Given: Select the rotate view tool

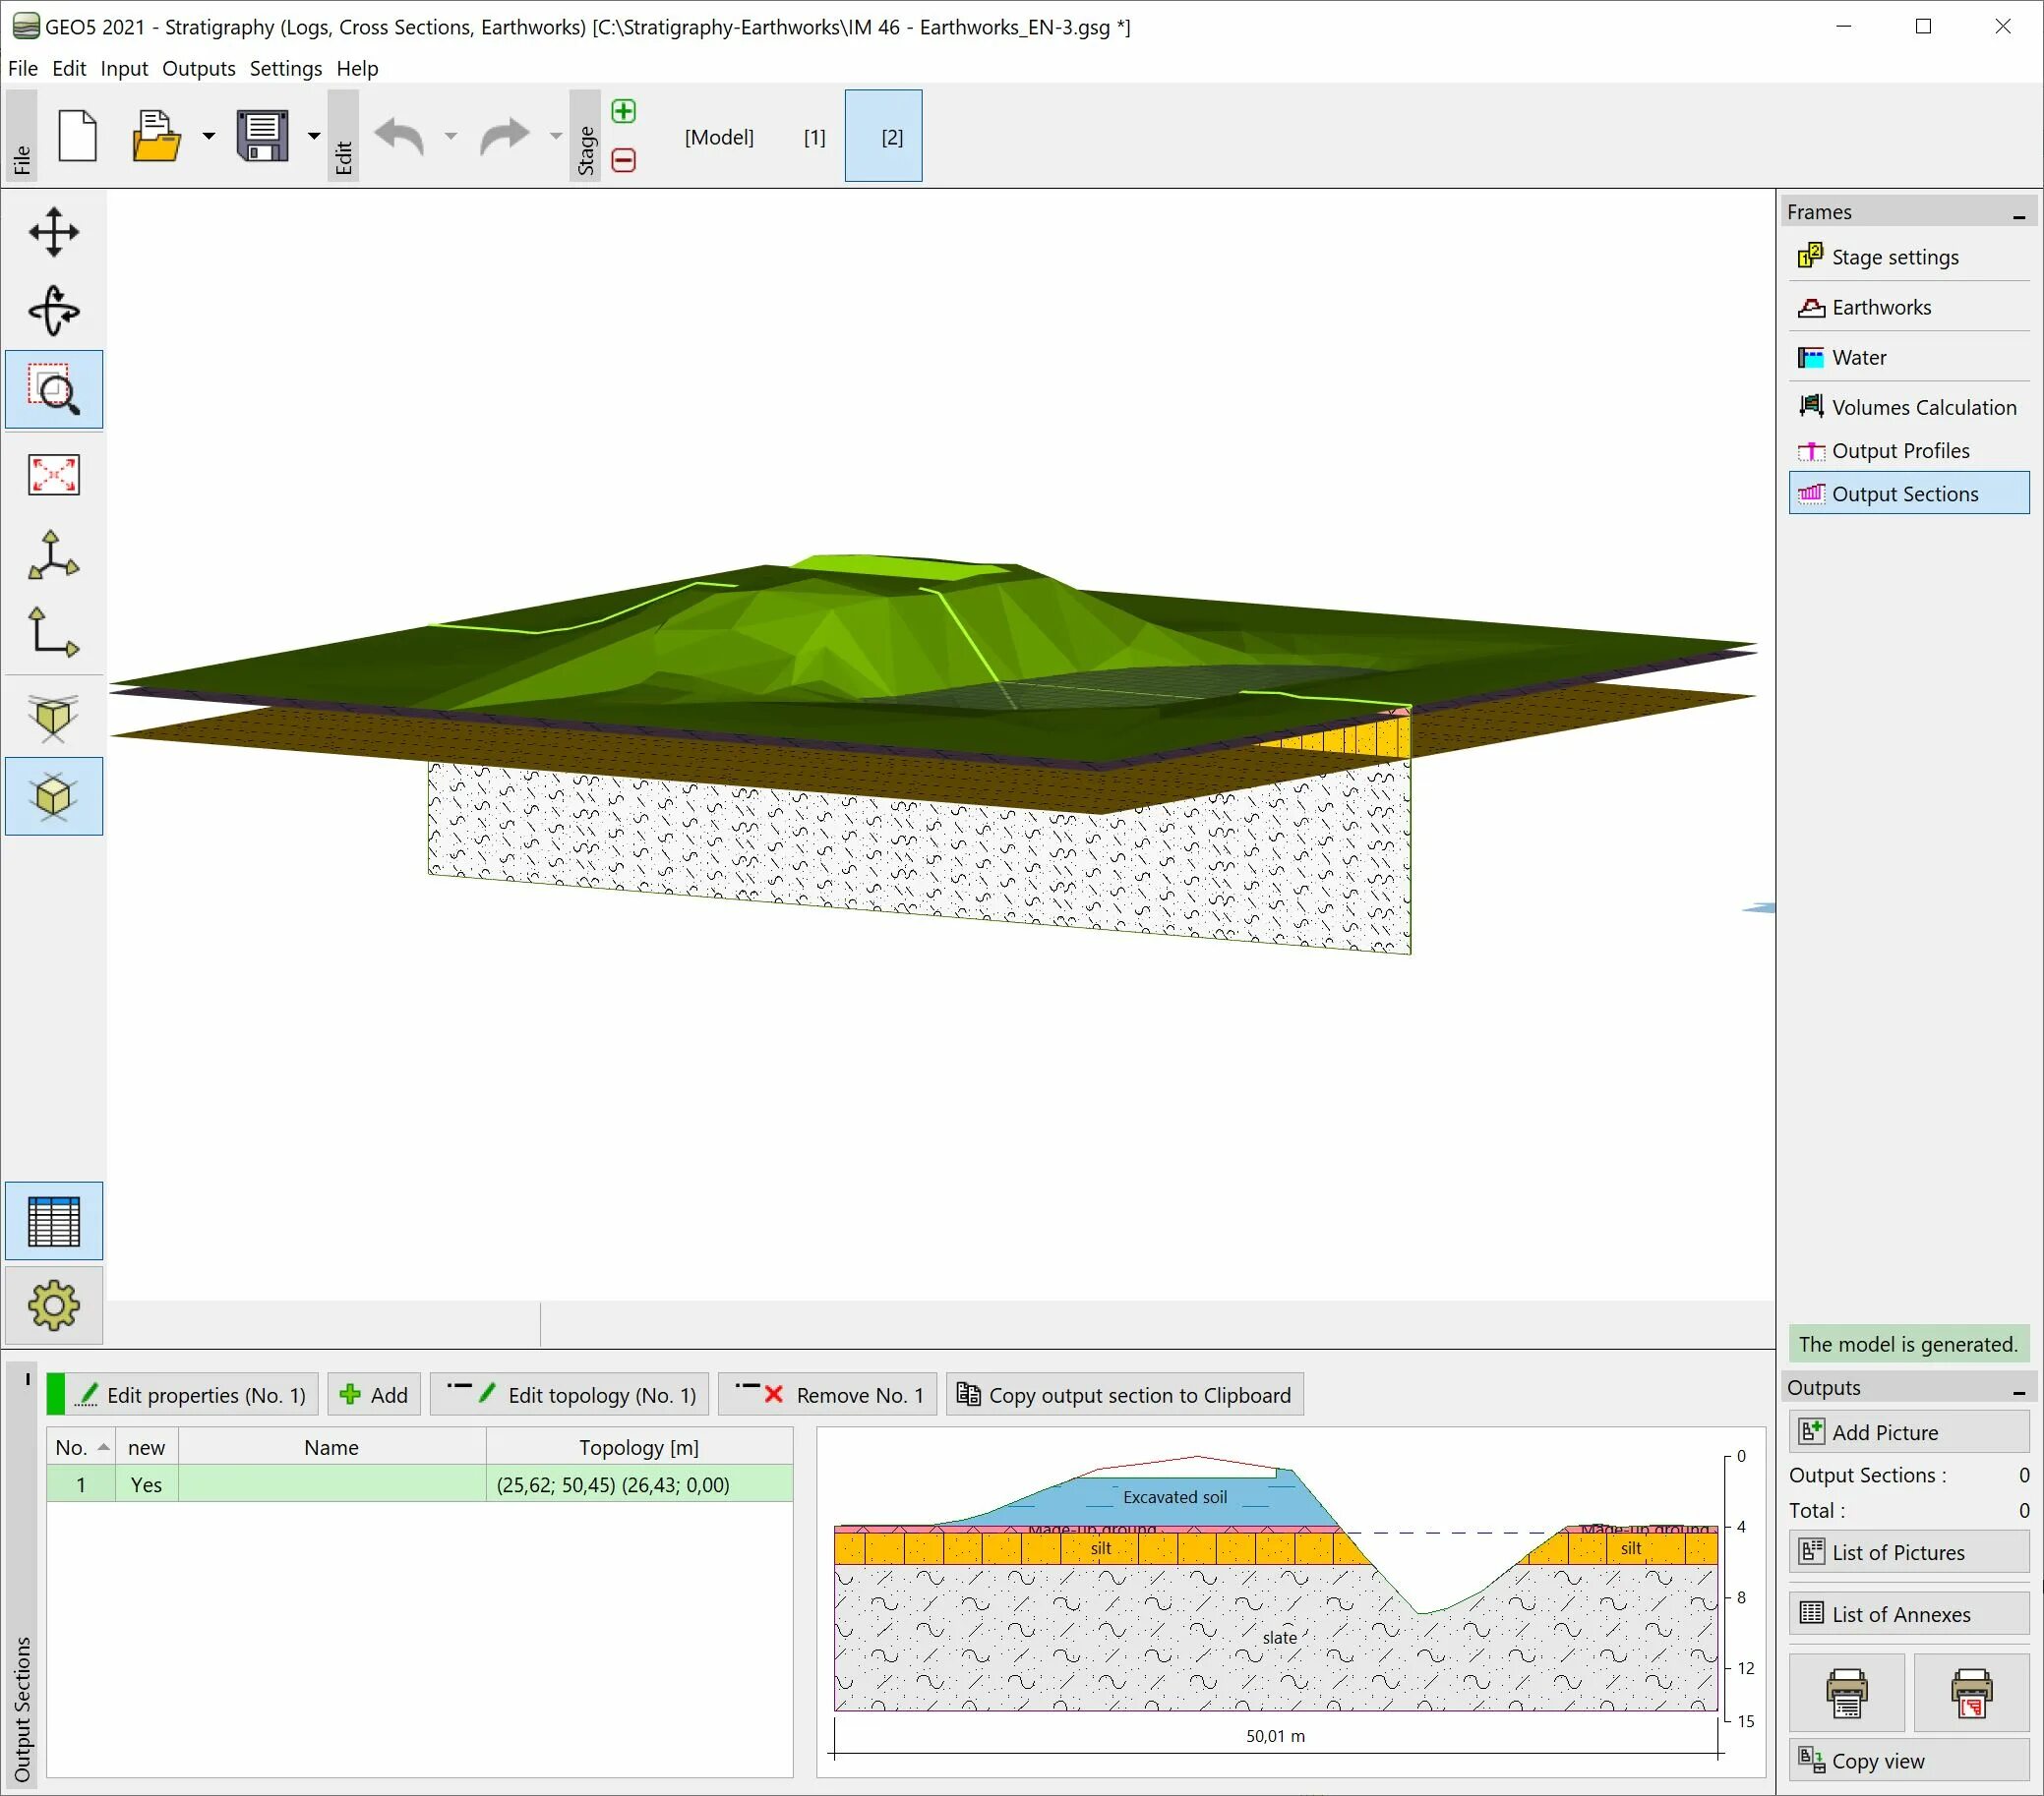Looking at the screenshot, I should 54,311.
